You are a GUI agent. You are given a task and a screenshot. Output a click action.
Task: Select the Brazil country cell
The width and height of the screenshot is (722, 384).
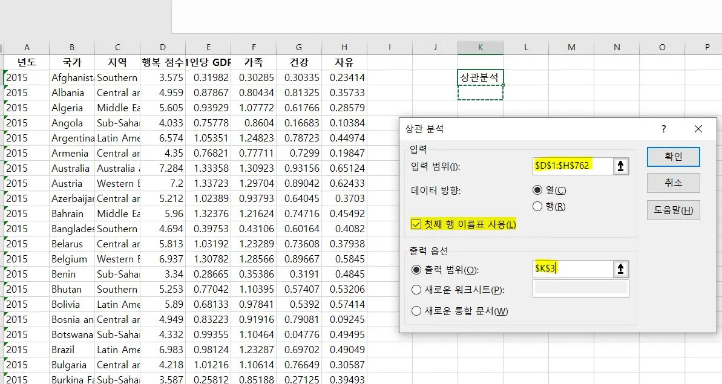tap(72, 350)
